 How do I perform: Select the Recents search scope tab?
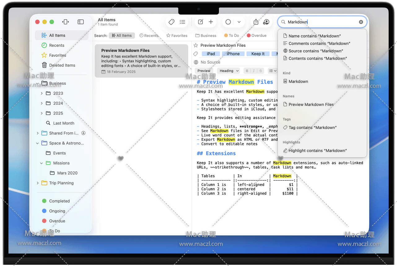(x=149, y=36)
